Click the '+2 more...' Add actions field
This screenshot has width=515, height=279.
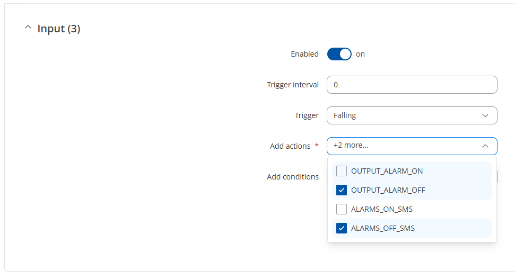tap(403, 146)
